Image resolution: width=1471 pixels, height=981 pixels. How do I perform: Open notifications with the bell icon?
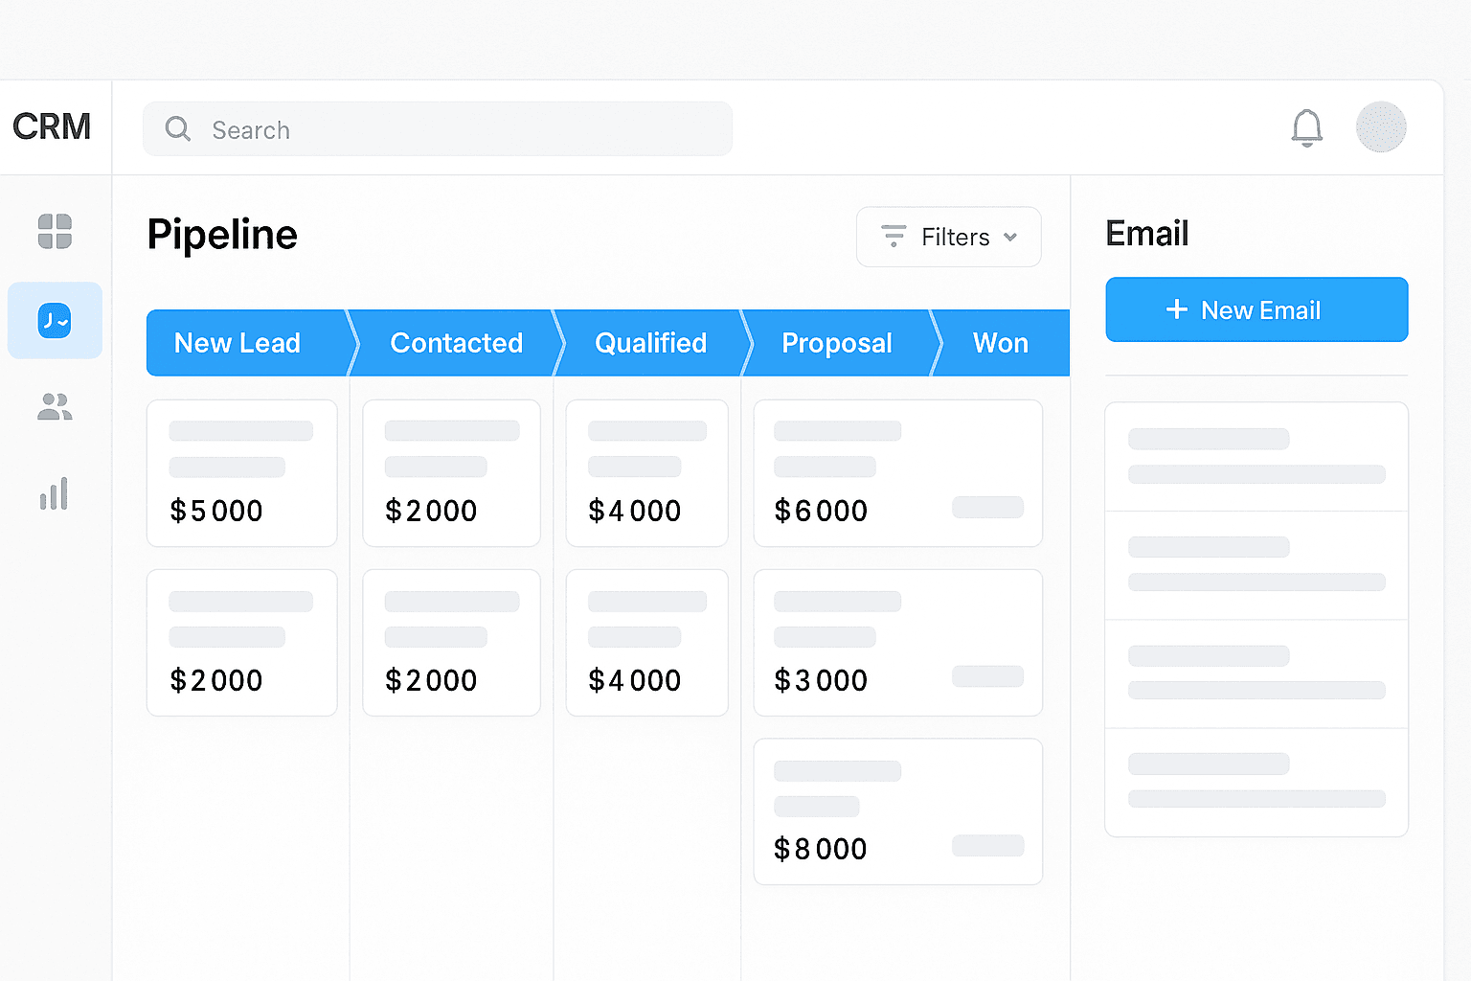1307,128
